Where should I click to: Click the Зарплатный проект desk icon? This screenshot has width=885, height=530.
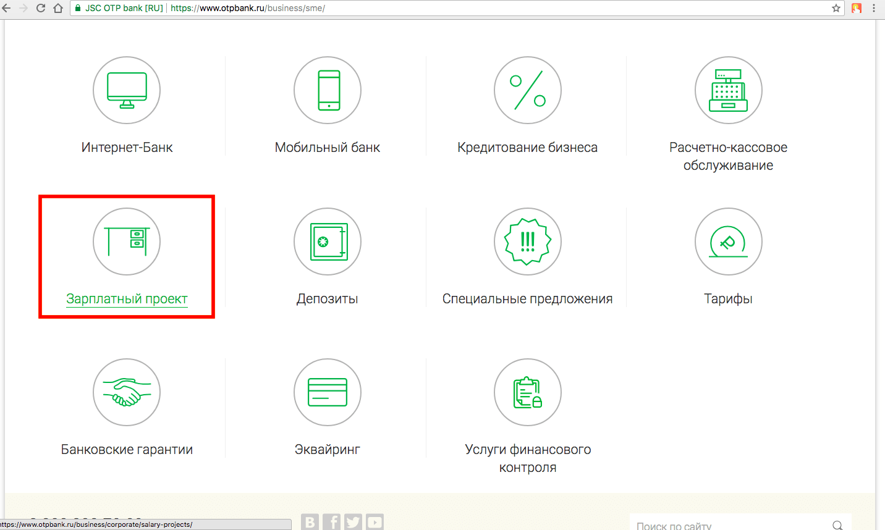coord(127,242)
